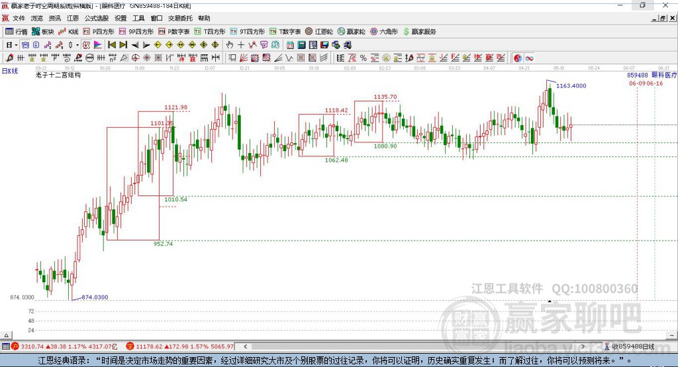678x367 pixels.
Task: Open the 江恩 menu
Action: tap(73, 18)
